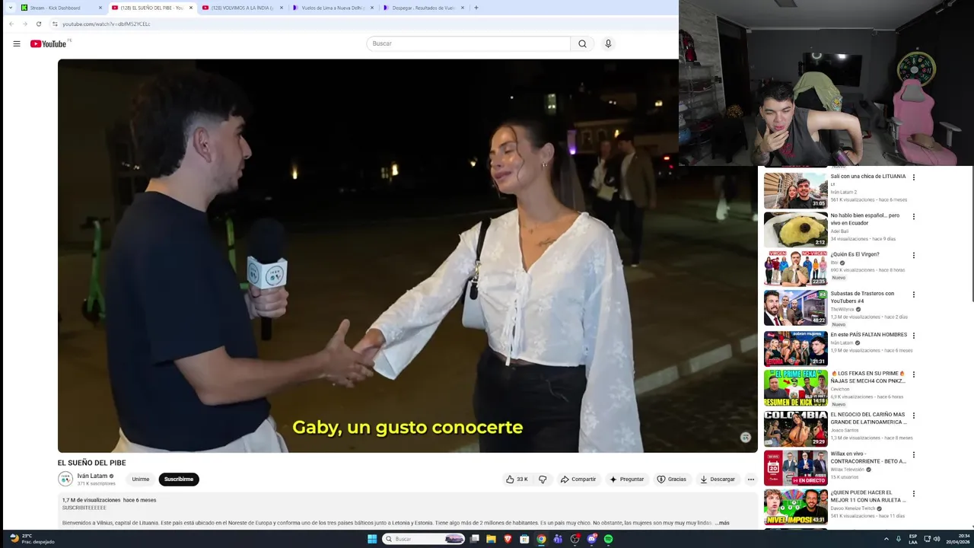Click the Suscribirme button
The width and height of the screenshot is (974, 548).
(179, 479)
